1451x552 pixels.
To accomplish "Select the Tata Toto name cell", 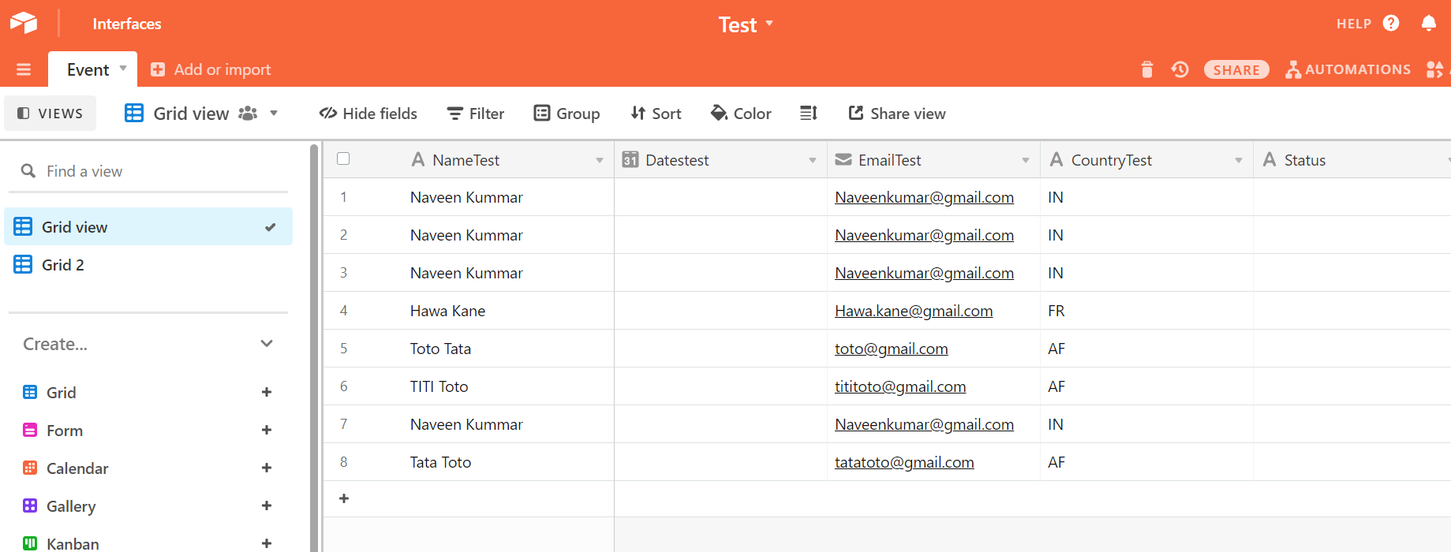I will (x=469, y=462).
